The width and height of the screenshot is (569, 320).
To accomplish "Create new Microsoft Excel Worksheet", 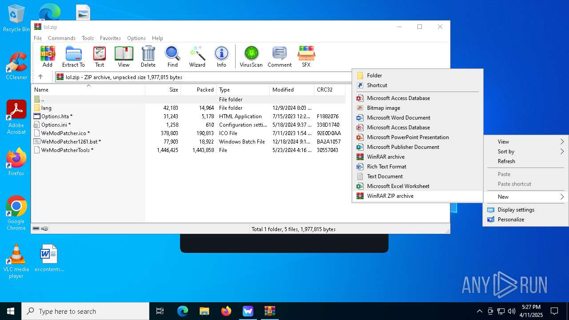I will 417,186.
